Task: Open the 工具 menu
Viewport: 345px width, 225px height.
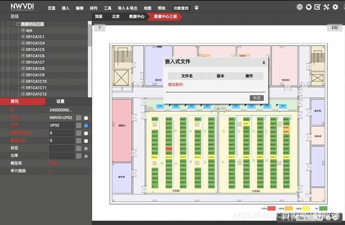Action: (x=108, y=8)
